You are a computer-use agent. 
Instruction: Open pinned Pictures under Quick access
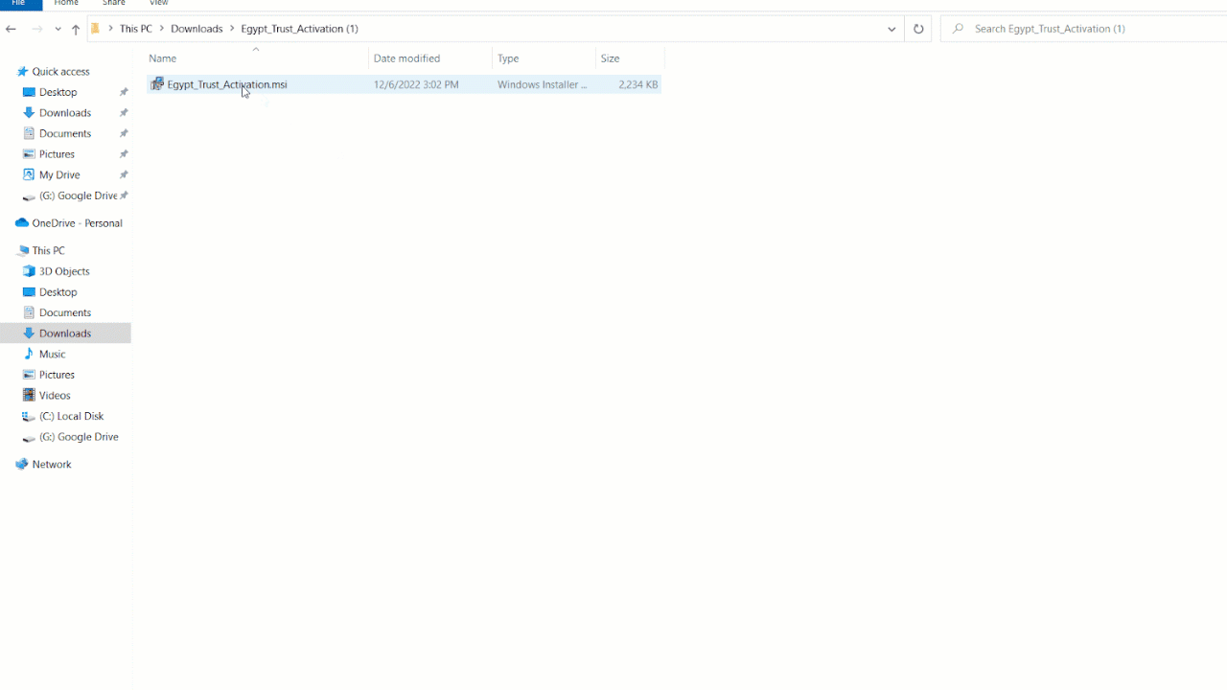click(57, 154)
